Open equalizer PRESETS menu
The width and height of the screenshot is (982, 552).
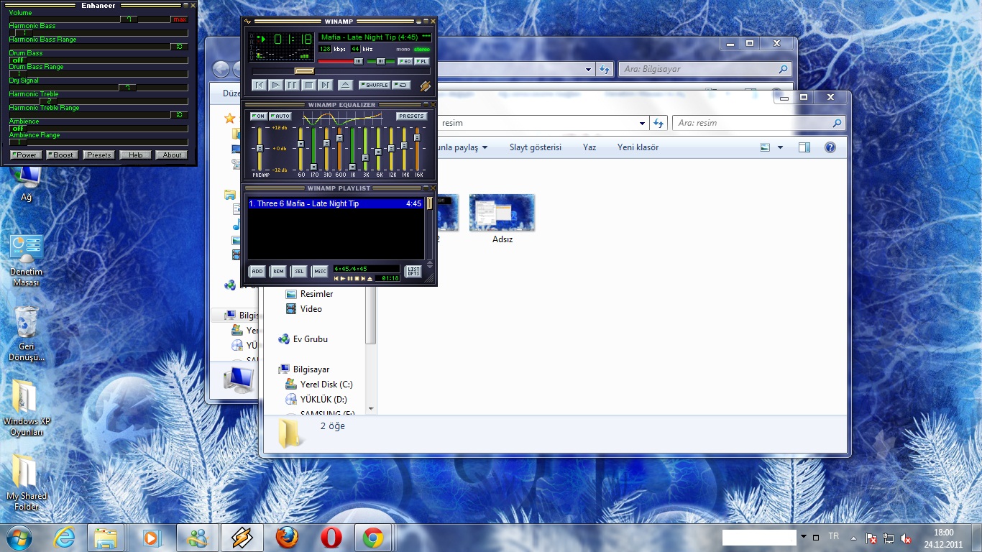[411, 116]
